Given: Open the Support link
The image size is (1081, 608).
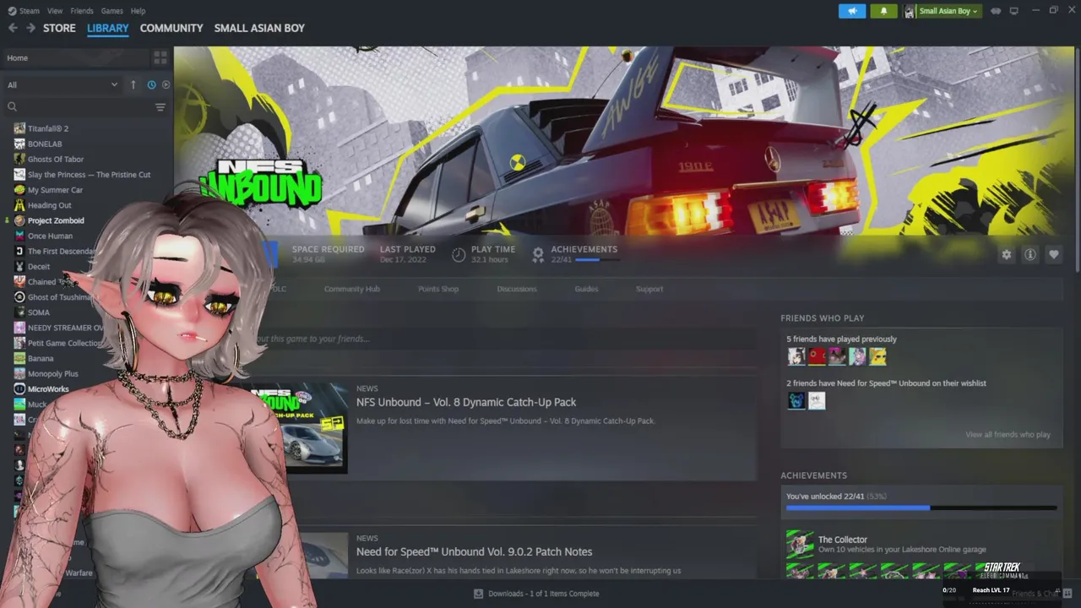Looking at the screenshot, I should tap(649, 289).
